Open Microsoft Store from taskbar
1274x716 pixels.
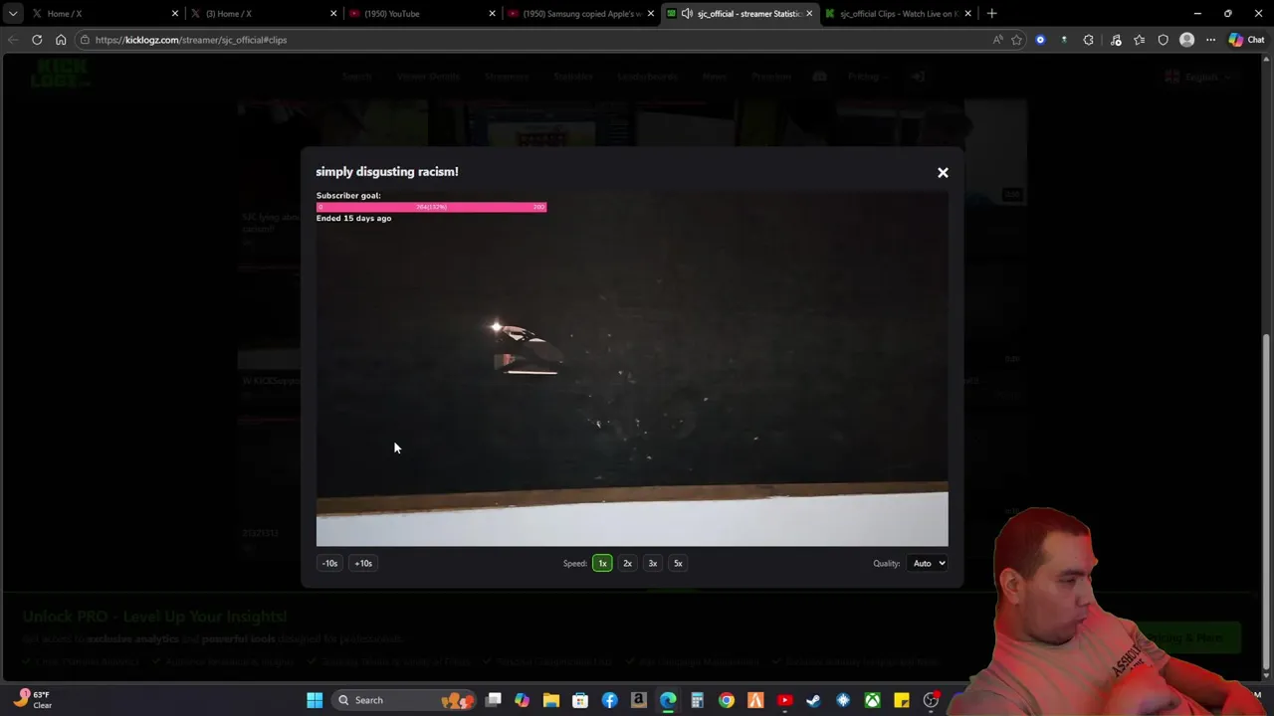580,700
